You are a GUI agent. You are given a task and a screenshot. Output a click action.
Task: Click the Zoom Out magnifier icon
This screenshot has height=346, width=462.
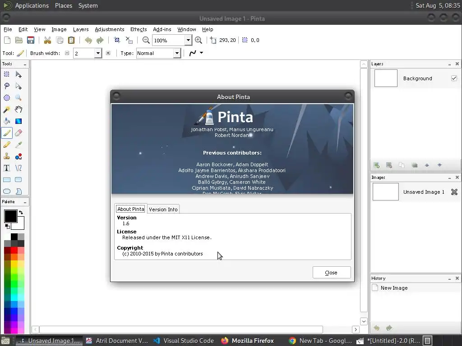tap(146, 40)
